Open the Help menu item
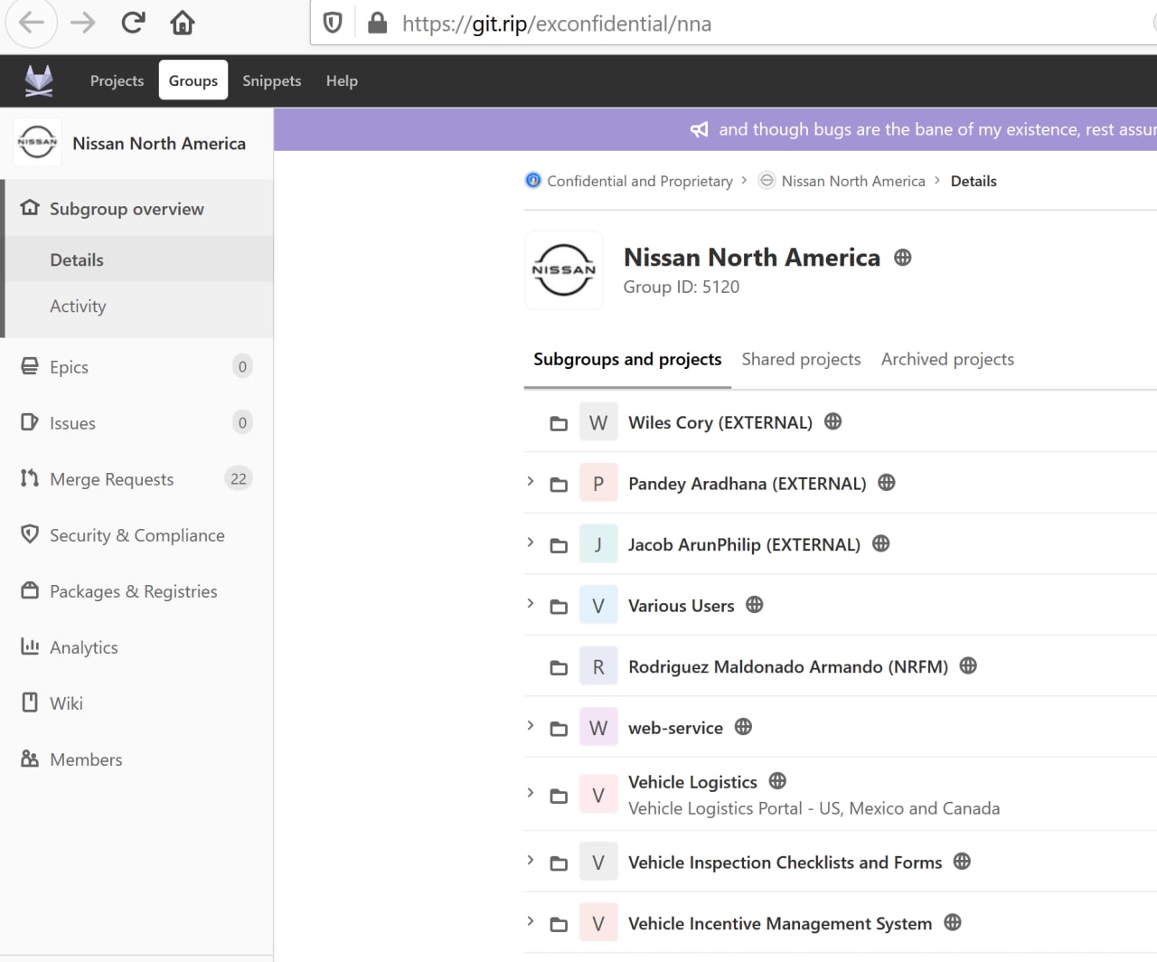The image size is (1157, 962). pyautogui.click(x=342, y=80)
